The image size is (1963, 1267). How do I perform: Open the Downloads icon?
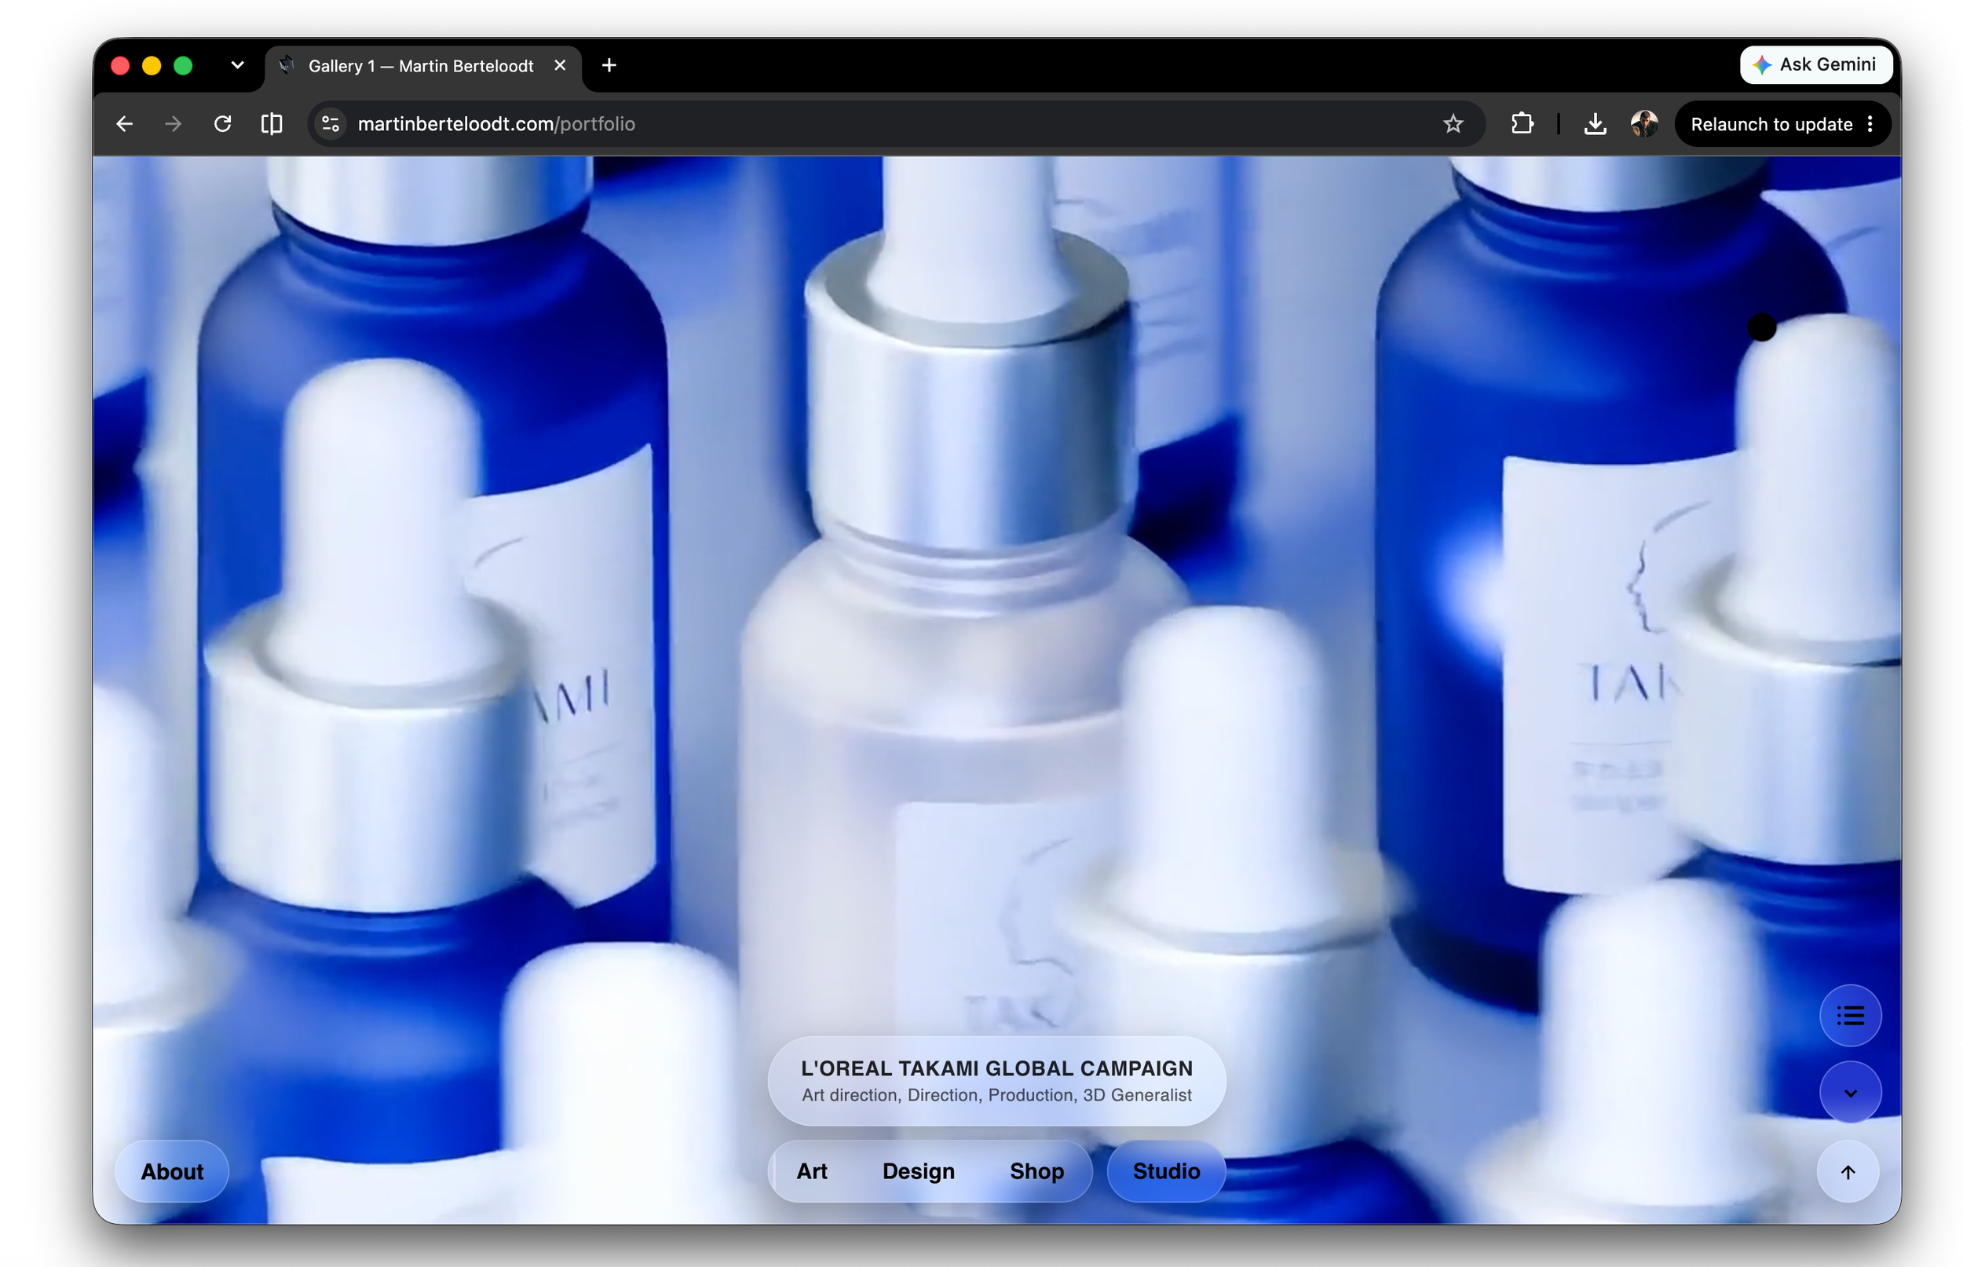(x=1595, y=123)
